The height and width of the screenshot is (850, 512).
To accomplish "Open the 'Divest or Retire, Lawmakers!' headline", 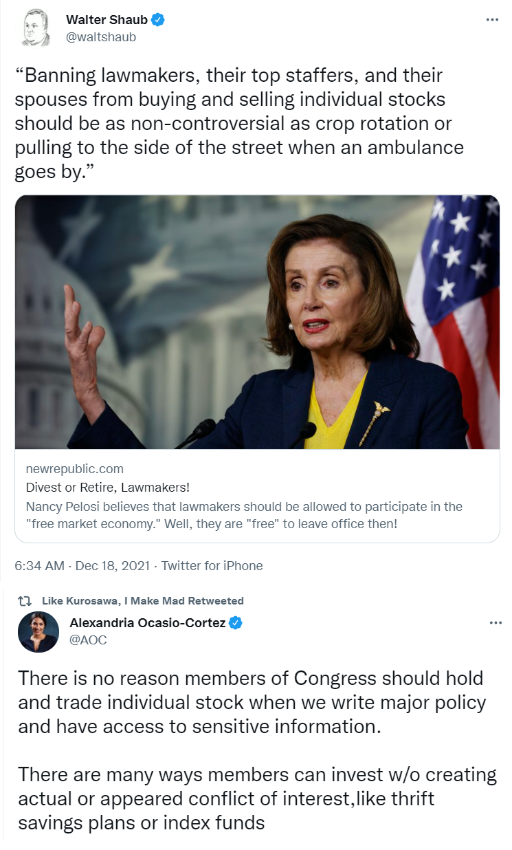I will (x=107, y=488).
